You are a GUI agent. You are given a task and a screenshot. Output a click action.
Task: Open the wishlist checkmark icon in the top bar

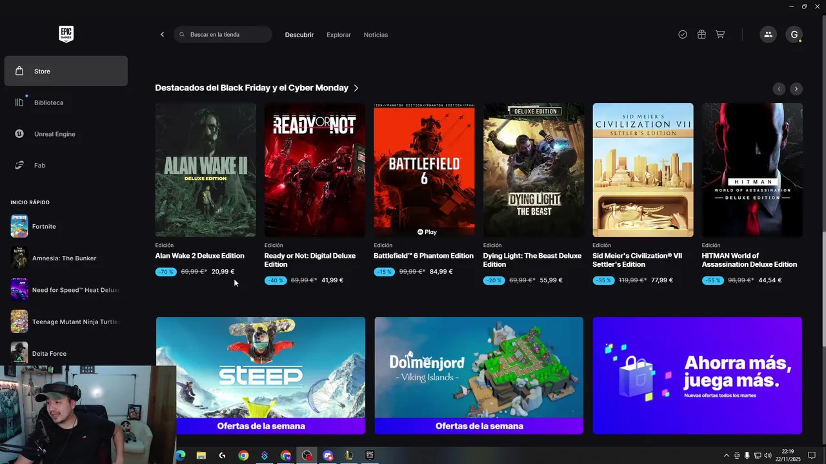point(683,35)
